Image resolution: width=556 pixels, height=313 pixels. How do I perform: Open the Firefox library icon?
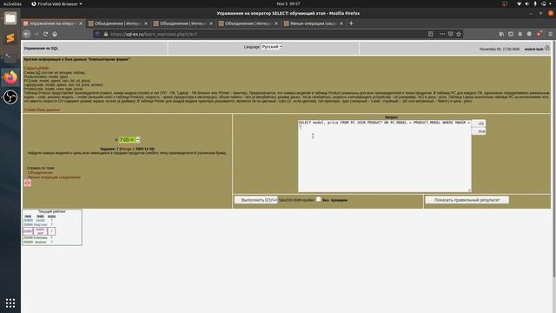click(501, 34)
